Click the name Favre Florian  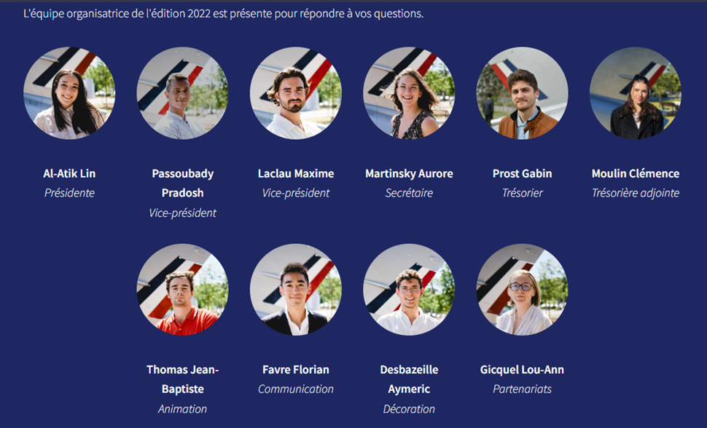tap(296, 370)
